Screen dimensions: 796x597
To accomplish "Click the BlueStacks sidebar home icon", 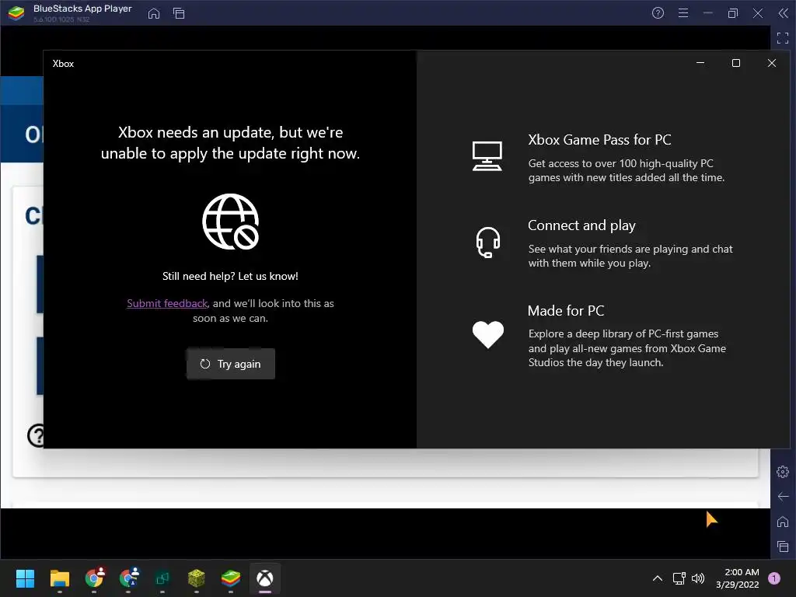I will (x=783, y=522).
